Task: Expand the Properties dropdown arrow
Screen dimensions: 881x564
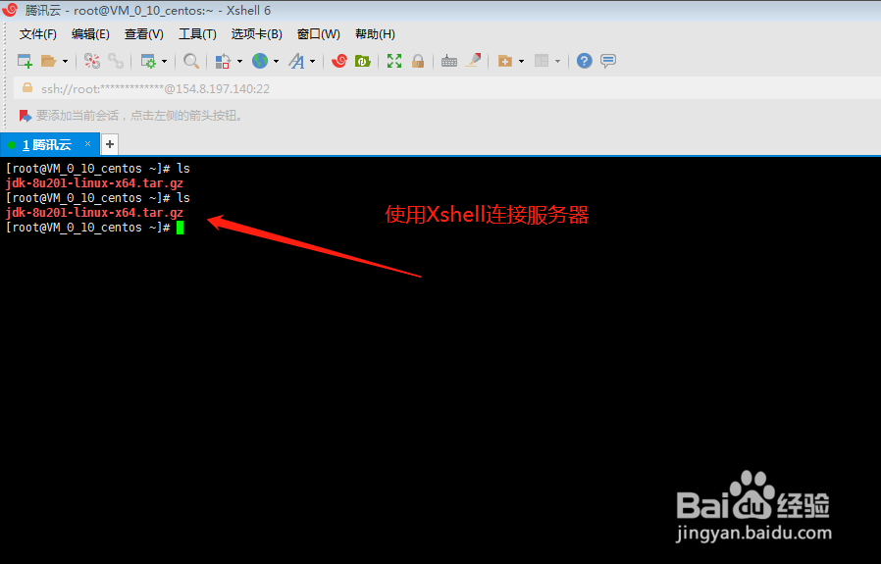Action: pos(164,61)
